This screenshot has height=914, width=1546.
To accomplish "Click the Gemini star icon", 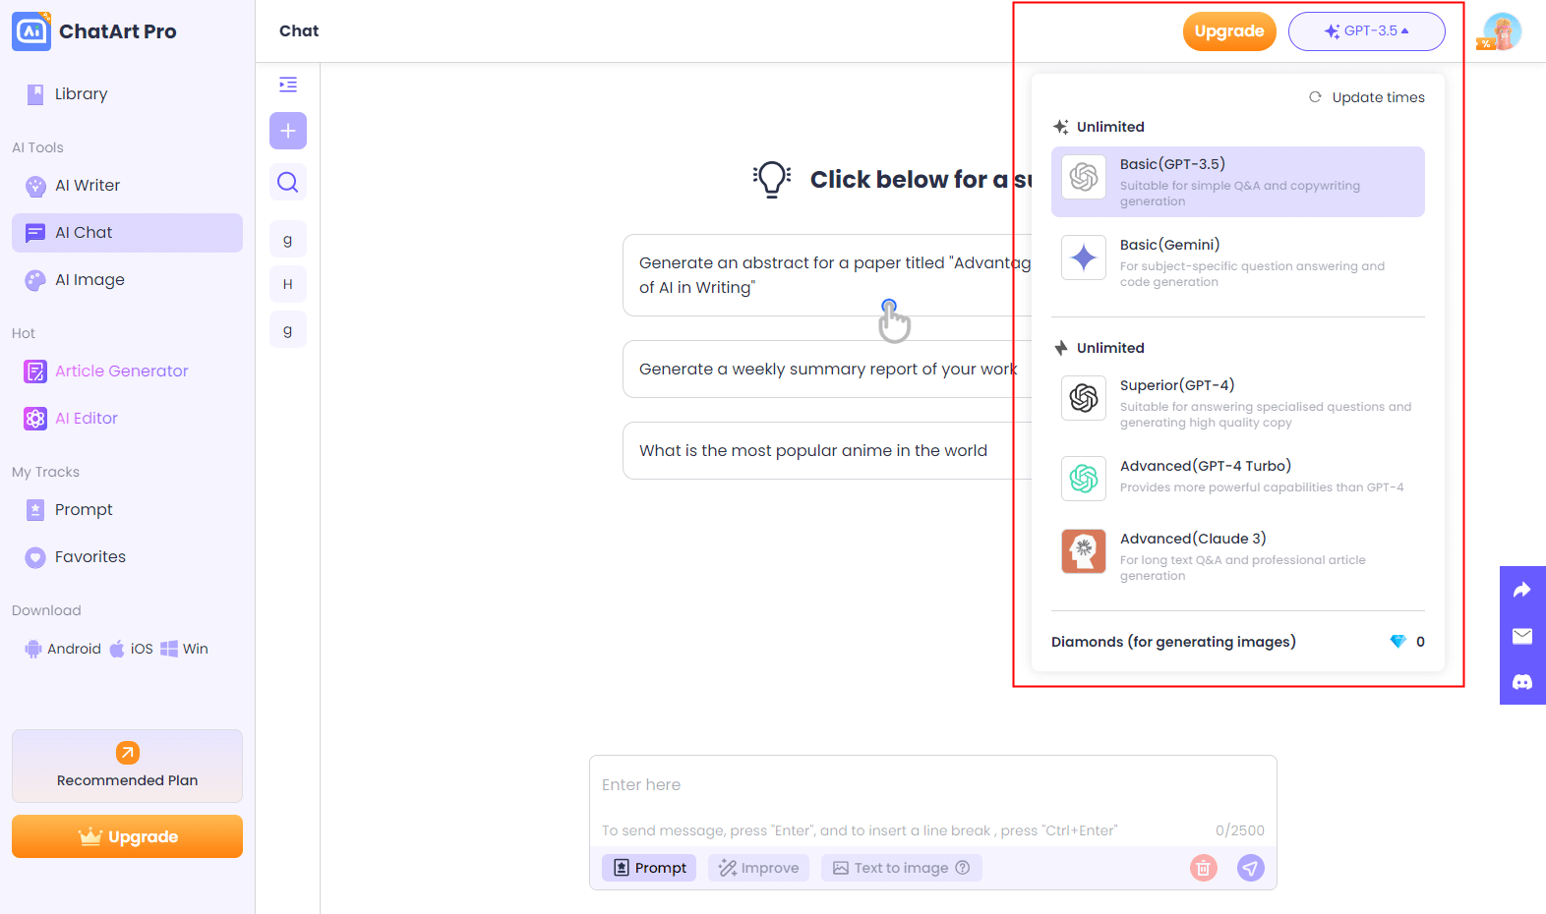I will click(1084, 258).
